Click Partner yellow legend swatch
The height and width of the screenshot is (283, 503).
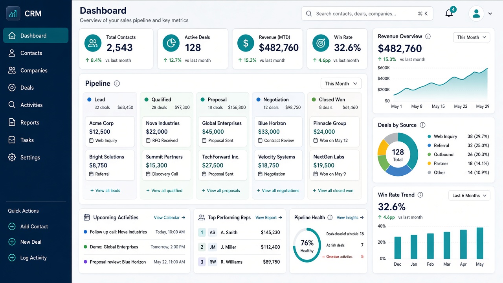[x=429, y=164]
